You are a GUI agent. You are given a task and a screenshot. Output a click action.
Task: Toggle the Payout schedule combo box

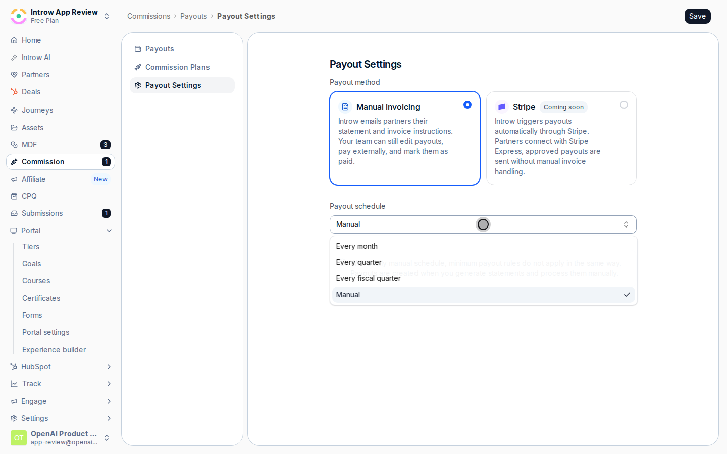(x=483, y=224)
